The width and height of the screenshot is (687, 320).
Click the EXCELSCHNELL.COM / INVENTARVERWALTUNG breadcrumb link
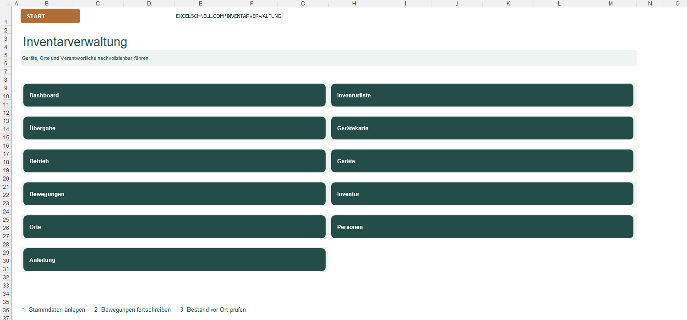[229, 16]
